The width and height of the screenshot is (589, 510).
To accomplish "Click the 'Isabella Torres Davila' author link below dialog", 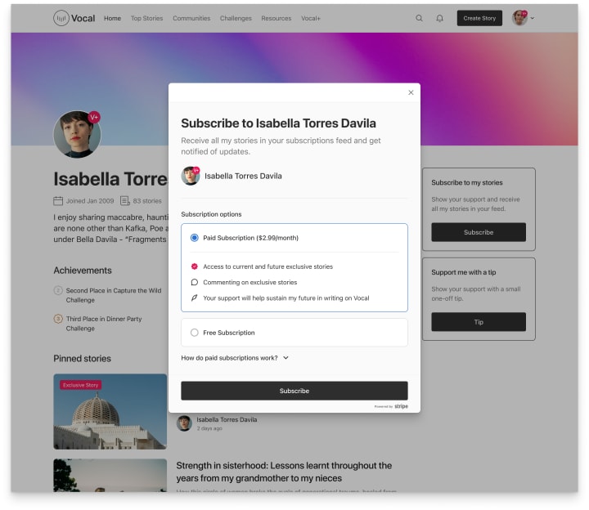I will point(227,419).
